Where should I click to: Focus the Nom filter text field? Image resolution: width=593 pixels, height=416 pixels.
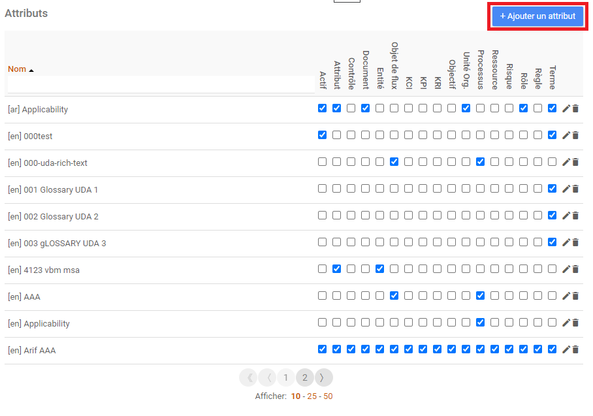coord(161,84)
